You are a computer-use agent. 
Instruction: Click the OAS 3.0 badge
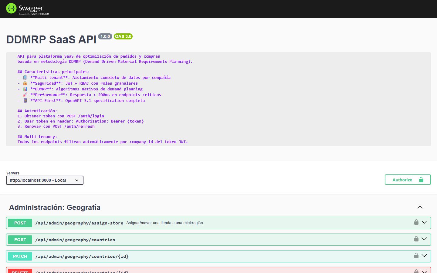tap(123, 36)
